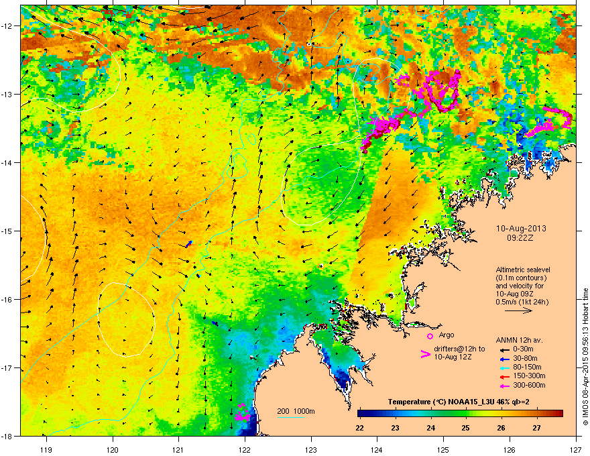Click the date label 10-Aug-2013
The height and width of the screenshot is (456, 590).
(x=521, y=229)
